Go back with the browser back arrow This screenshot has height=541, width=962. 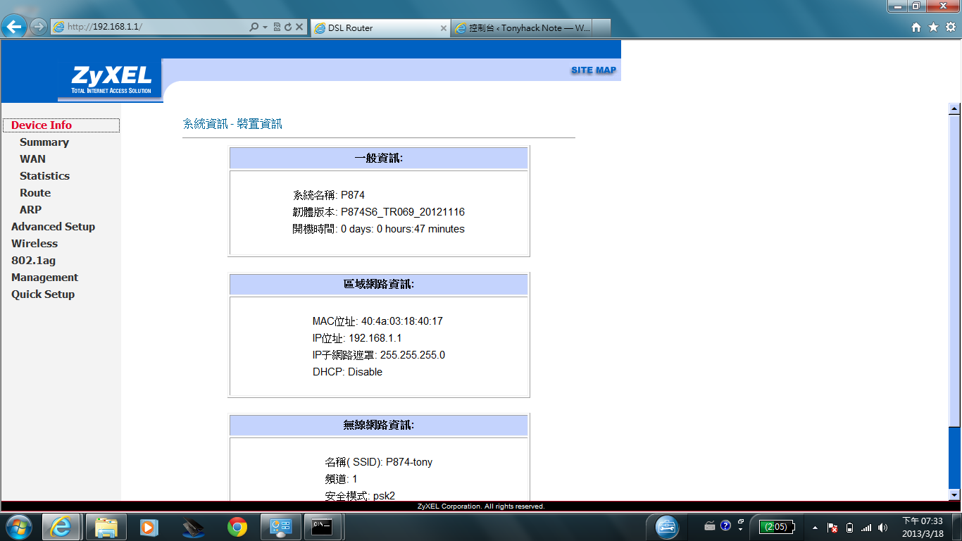coord(14,27)
